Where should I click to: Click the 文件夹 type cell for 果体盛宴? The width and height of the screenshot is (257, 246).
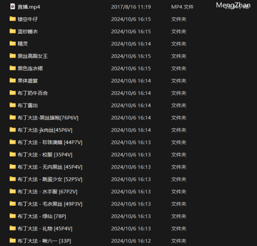(178, 81)
